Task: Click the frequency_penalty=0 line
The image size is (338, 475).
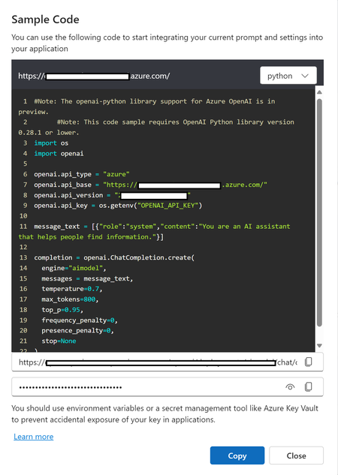Action: (x=80, y=320)
